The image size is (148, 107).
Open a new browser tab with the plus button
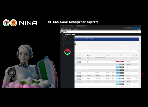88,26
